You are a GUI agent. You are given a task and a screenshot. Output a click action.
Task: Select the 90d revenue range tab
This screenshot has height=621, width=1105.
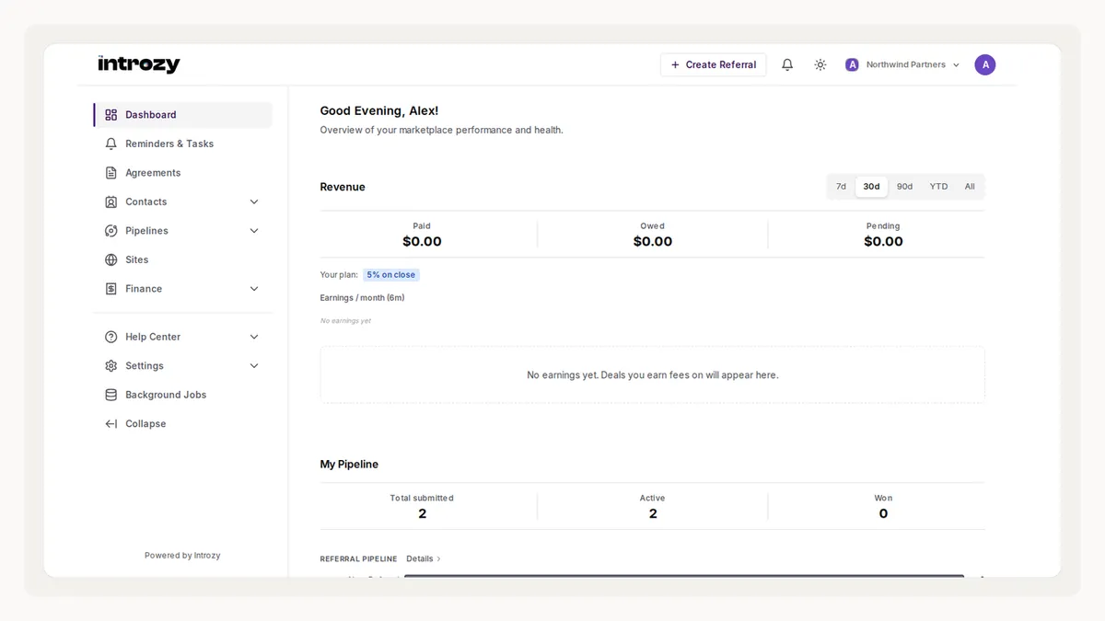tap(905, 186)
